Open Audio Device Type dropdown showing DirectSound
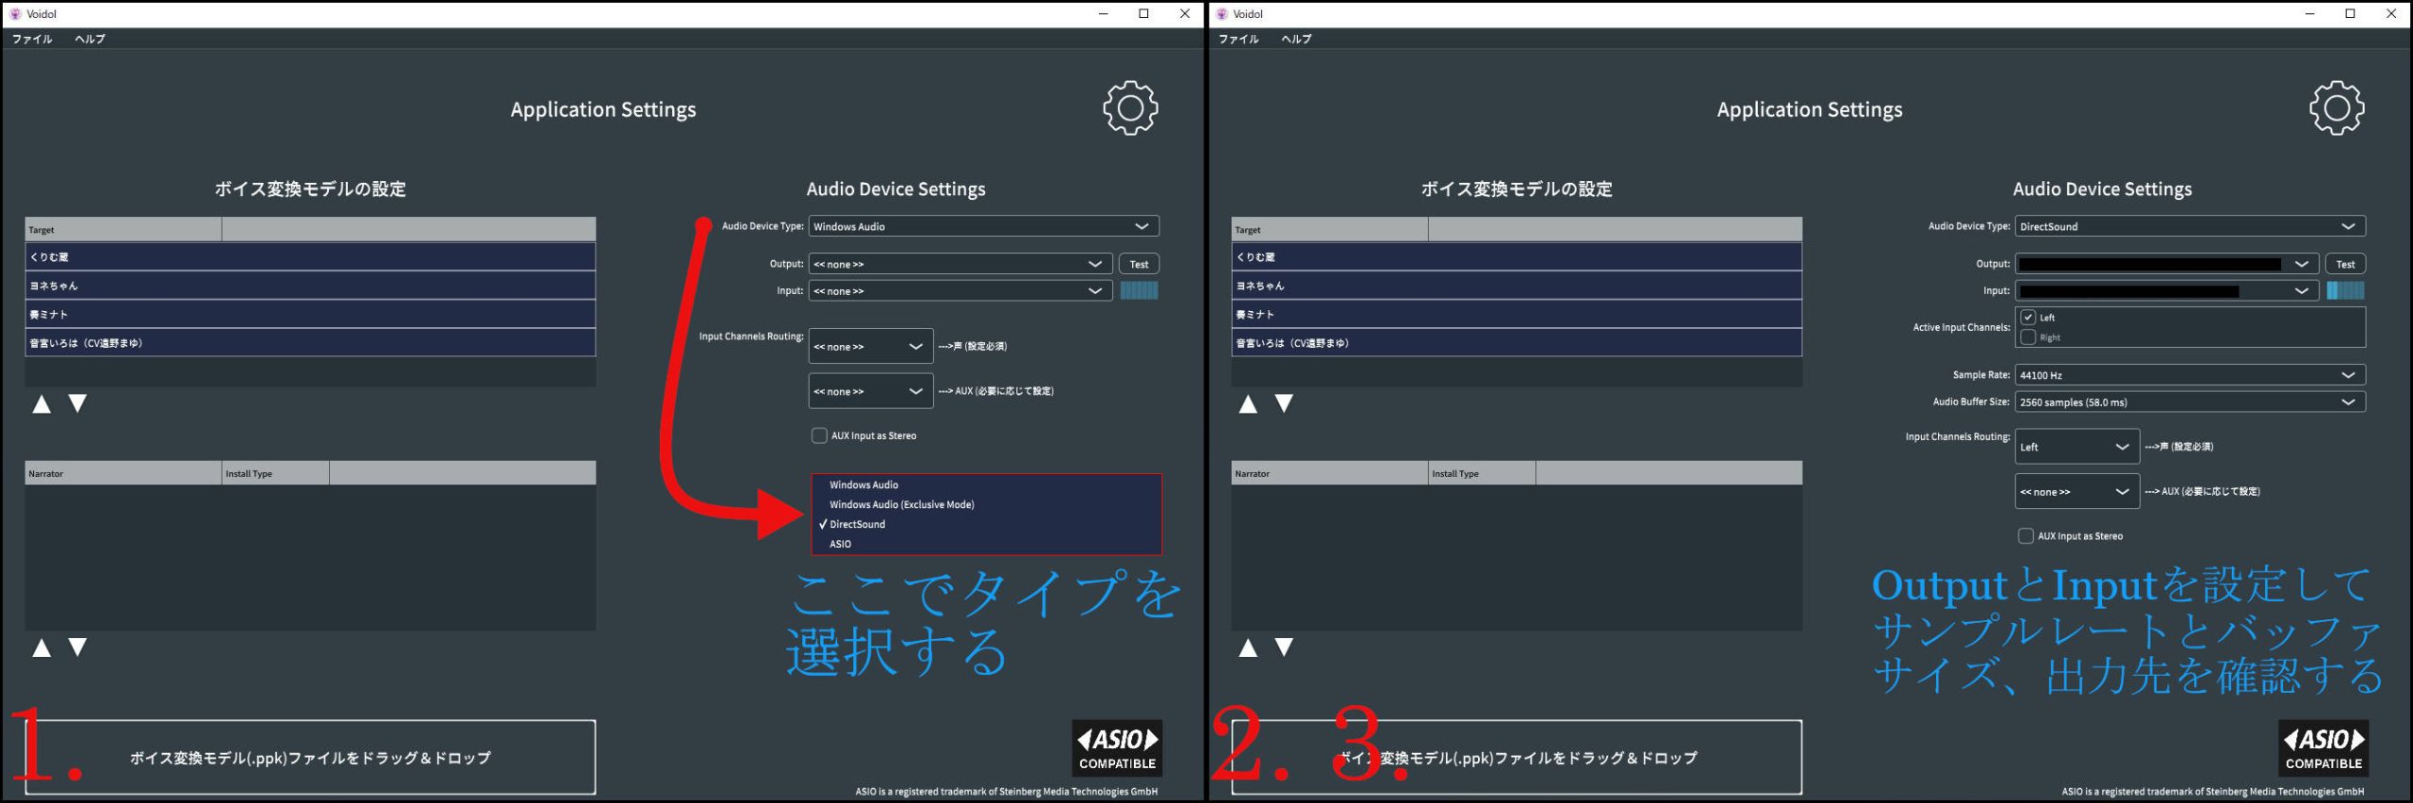Viewport: 2413px width, 803px height. click(2191, 226)
